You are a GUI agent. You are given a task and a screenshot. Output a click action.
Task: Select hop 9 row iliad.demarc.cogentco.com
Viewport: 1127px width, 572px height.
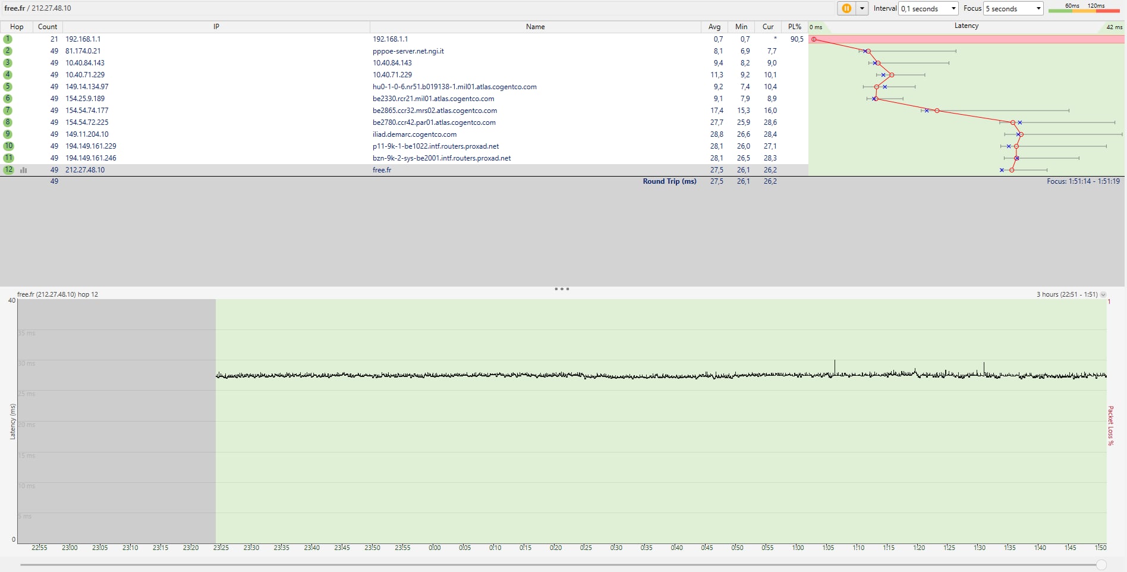[414, 134]
